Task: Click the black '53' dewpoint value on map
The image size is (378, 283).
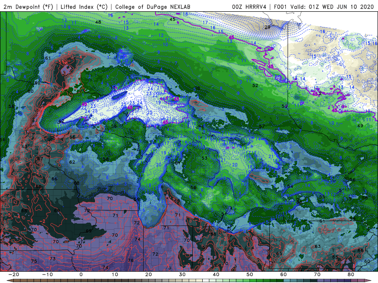Action: [x=204, y=158]
